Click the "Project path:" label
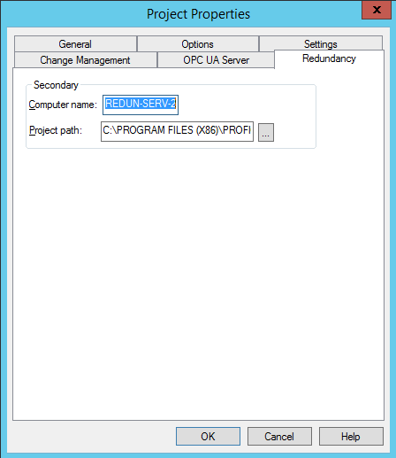 [56, 130]
